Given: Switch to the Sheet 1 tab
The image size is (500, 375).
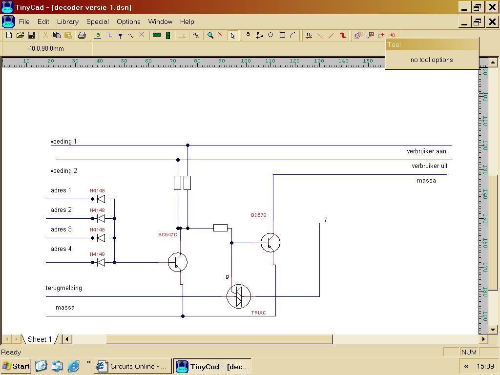Looking at the screenshot, I should (40, 339).
